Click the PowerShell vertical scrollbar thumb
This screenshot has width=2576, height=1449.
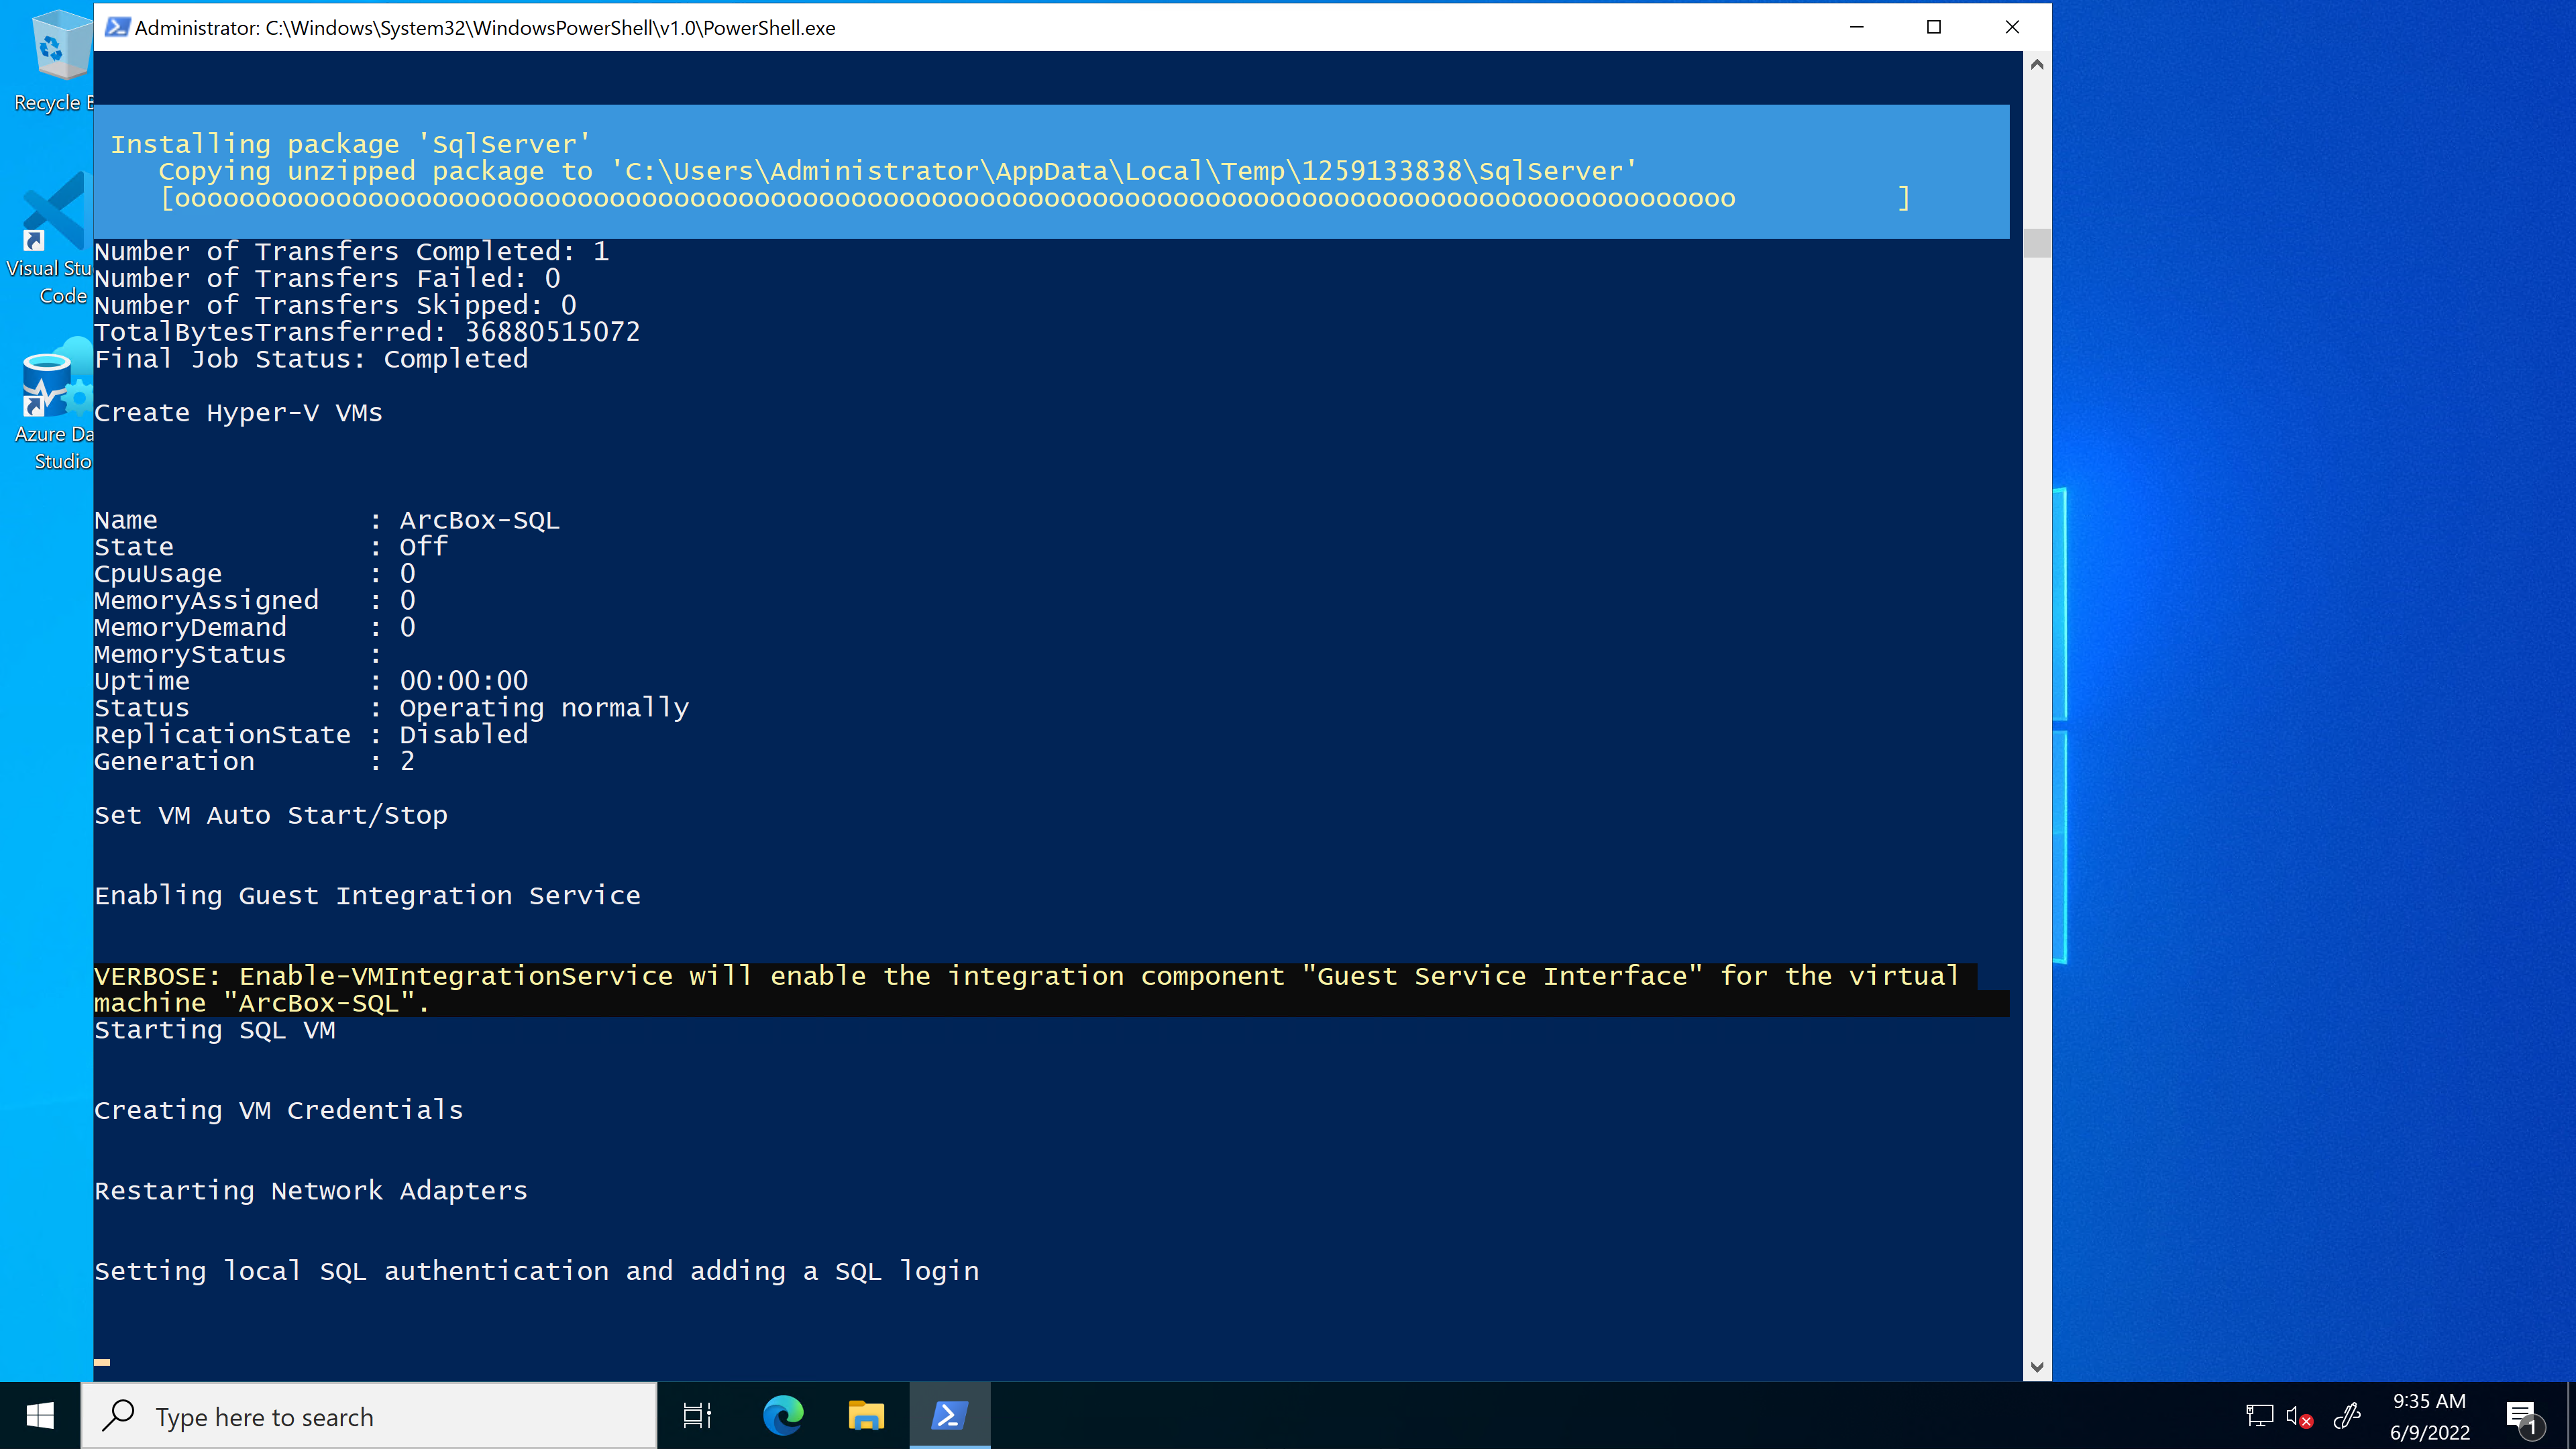[2037, 243]
